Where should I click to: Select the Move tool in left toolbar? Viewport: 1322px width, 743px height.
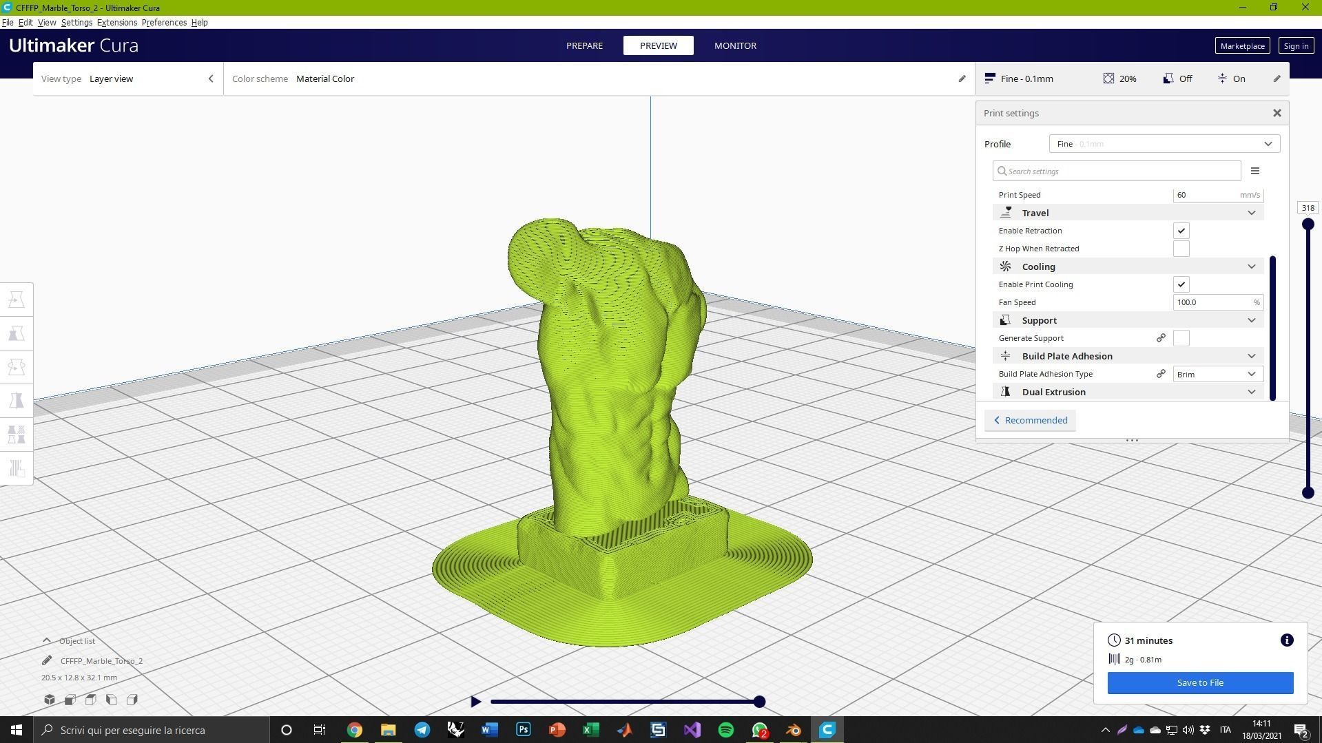[x=17, y=300]
